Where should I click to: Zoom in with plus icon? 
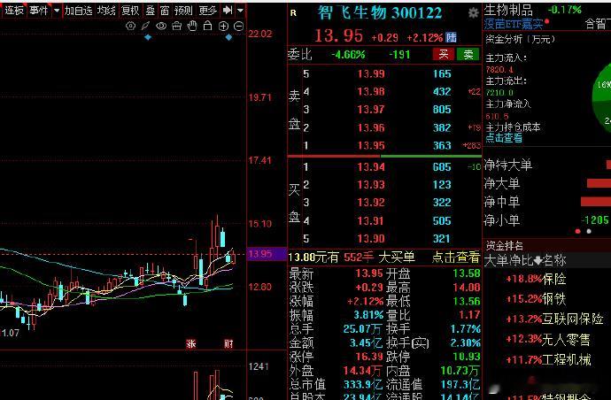(223, 26)
